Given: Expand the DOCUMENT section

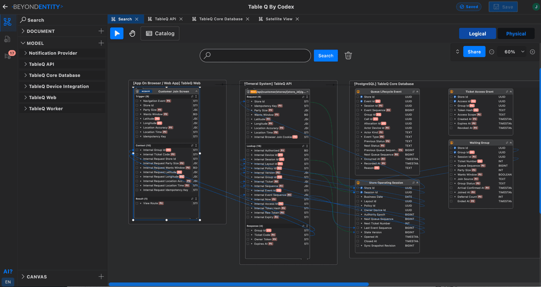Looking at the screenshot, I should click(x=23, y=31).
